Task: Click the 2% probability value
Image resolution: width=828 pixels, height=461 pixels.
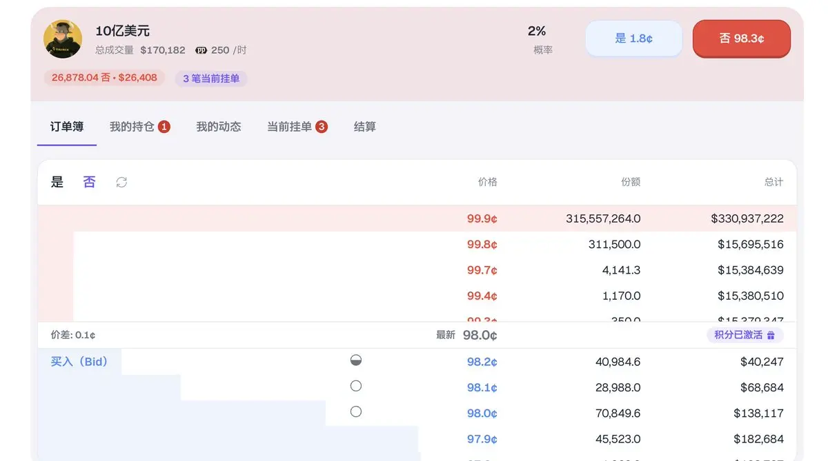Action: click(537, 31)
